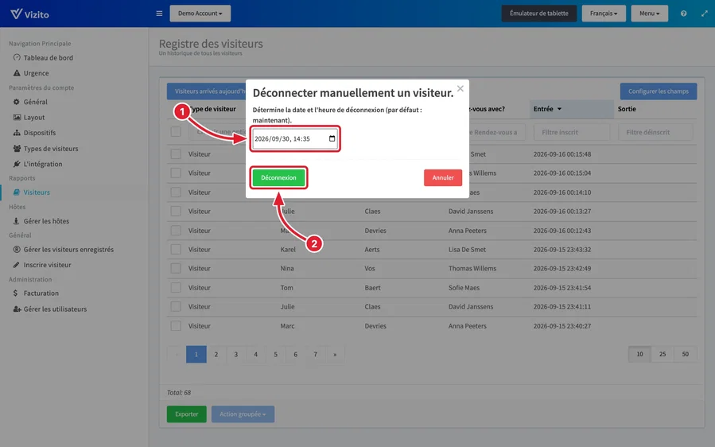This screenshot has height=447, width=715.
Task: Open the help question mark icon
Action: pos(683,14)
